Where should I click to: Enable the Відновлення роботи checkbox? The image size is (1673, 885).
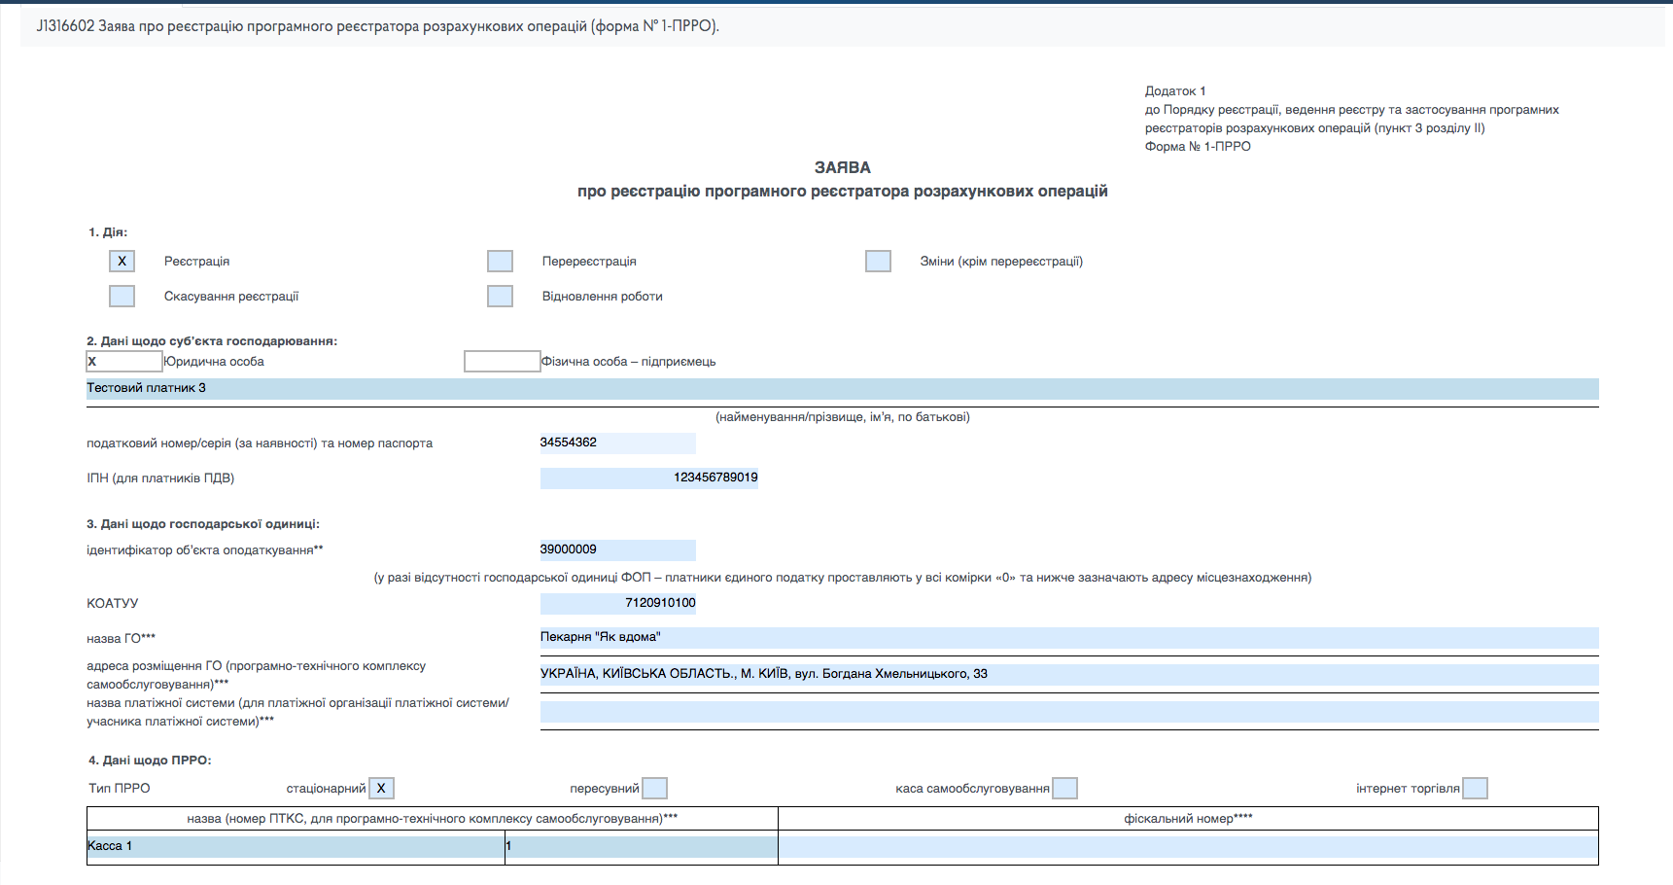(500, 296)
